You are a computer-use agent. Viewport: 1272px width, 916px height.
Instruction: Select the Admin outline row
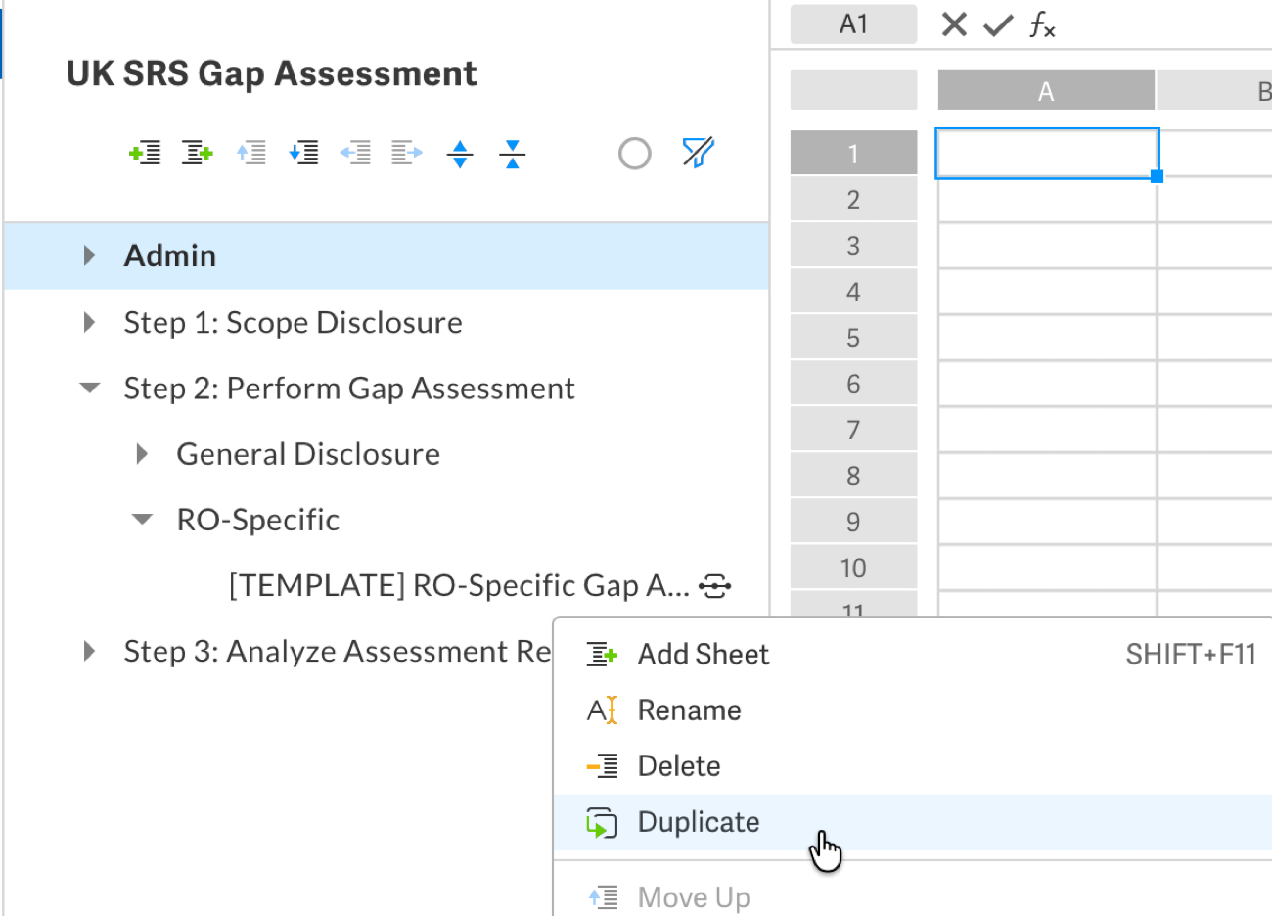(x=386, y=255)
